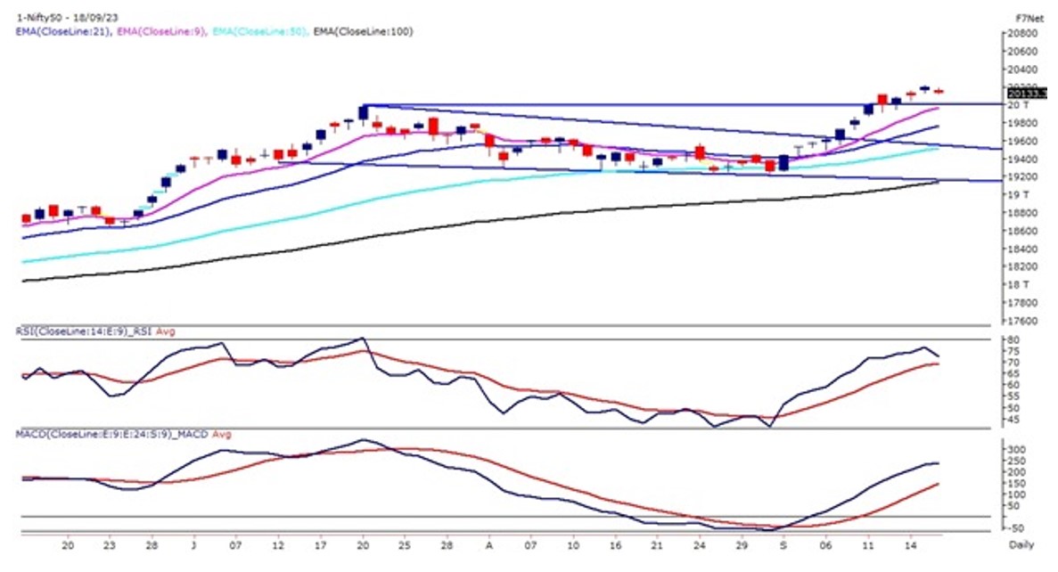Click the 18800 price axis label
This screenshot has height=572, width=1058.
[1023, 213]
